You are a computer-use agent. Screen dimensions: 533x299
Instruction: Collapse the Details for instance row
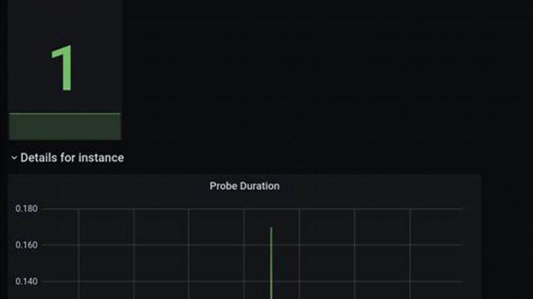coord(14,158)
